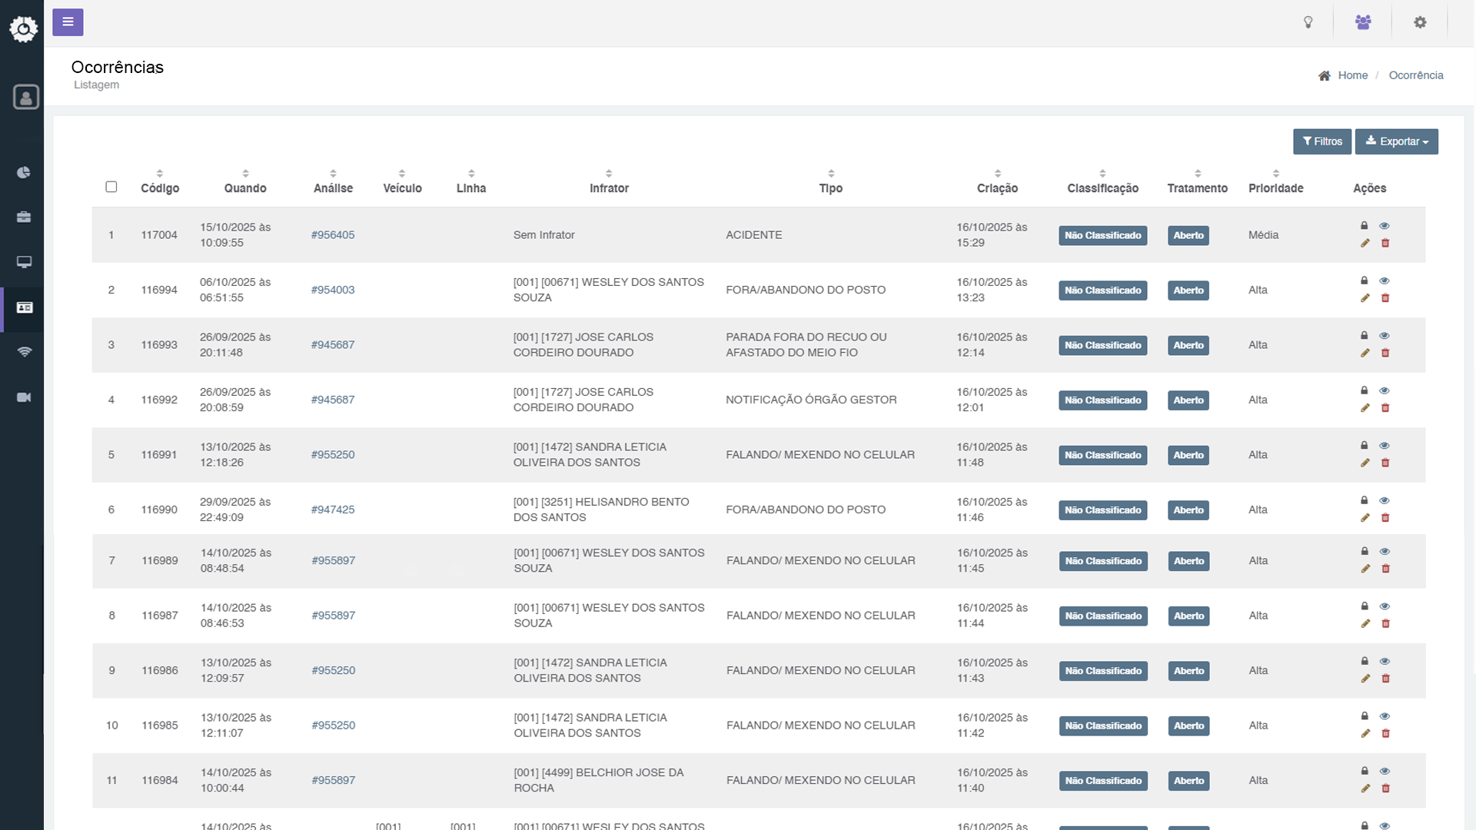Open analysis link #956405
The height and width of the screenshot is (830, 1476).
tap(333, 235)
